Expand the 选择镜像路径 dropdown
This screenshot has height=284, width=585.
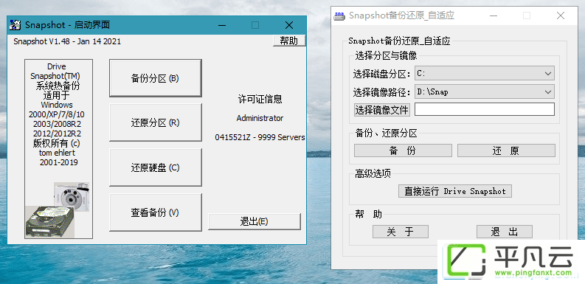tap(485, 91)
